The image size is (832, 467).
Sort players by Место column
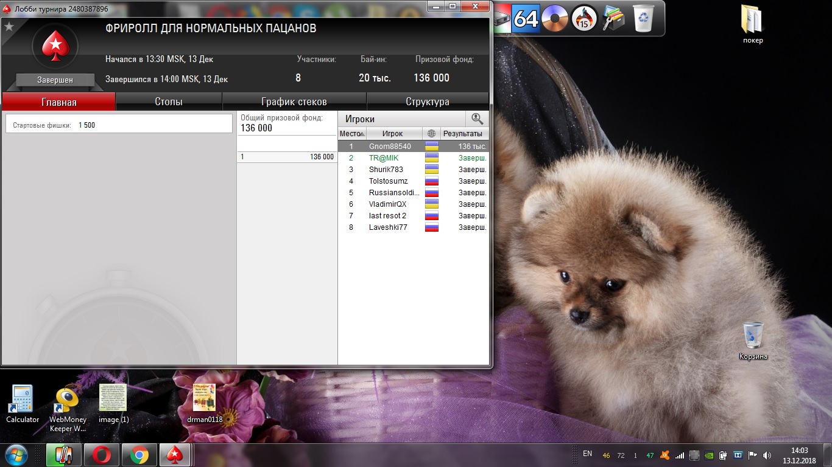coord(351,134)
